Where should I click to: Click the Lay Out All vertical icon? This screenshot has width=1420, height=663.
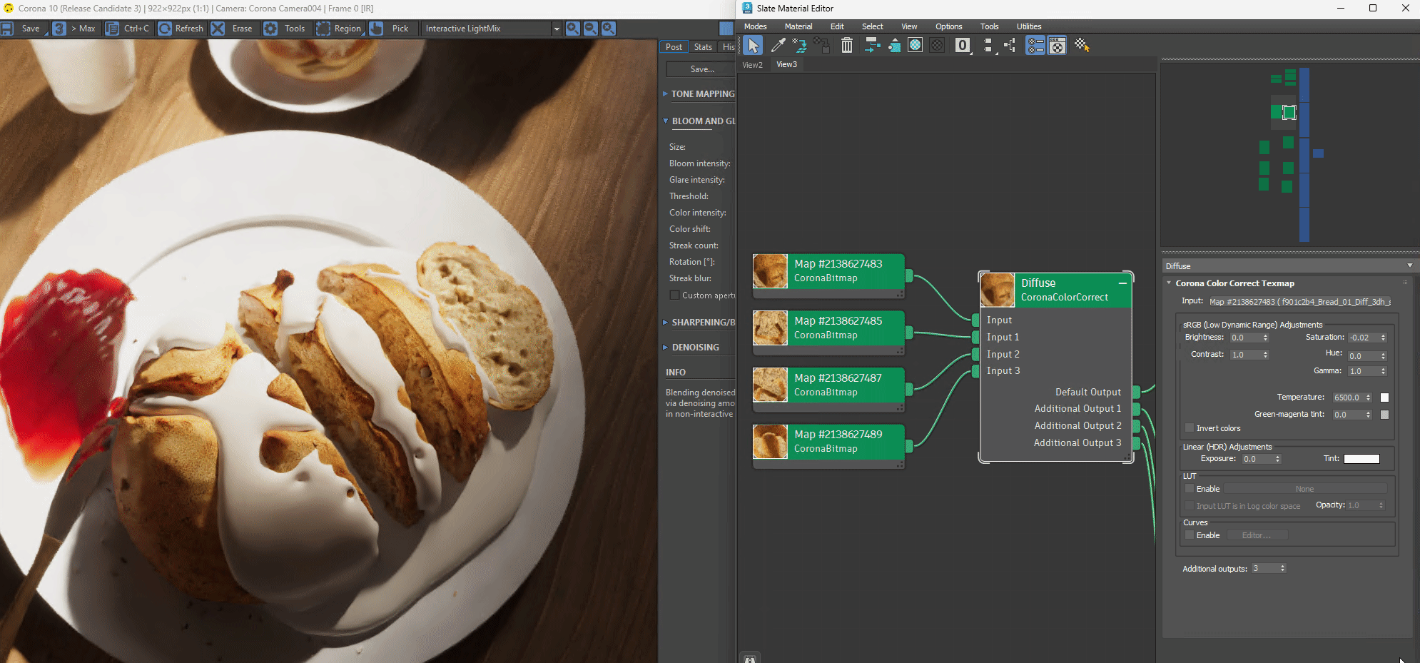point(988,46)
